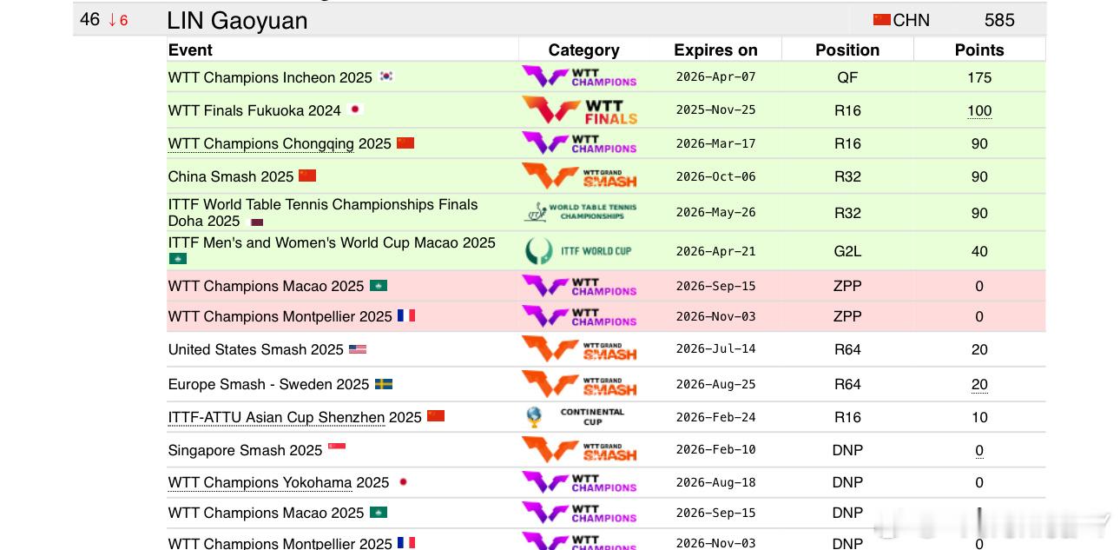The width and height of the screenshot is (1120, 550).
Task: Click the player name LIN Gaoyuan
Action: [x=237, y=20]
